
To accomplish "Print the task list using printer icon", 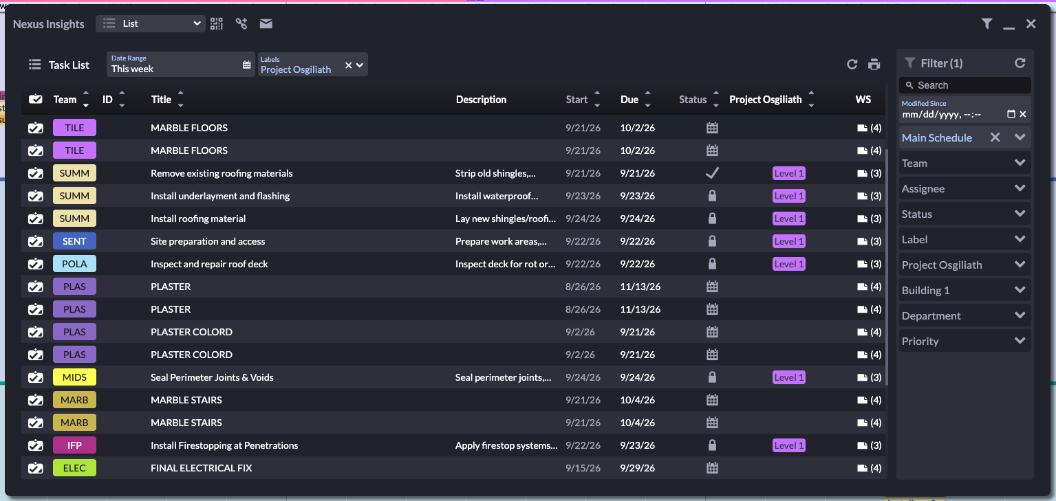I will pos(874,65).
